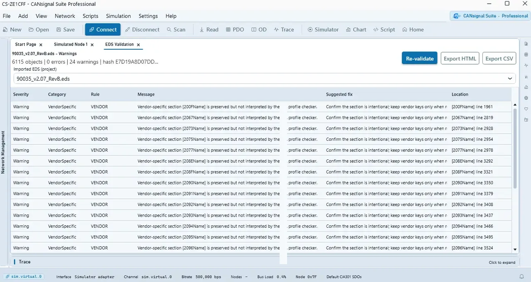Click the document icon in the right sidebar
Screen dimensions: 531x282
tap(526, 44)
